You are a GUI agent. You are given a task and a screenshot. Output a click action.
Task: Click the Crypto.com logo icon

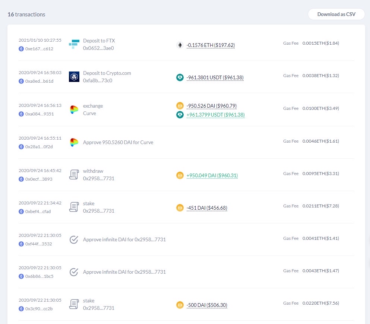[x=74, y=77]
